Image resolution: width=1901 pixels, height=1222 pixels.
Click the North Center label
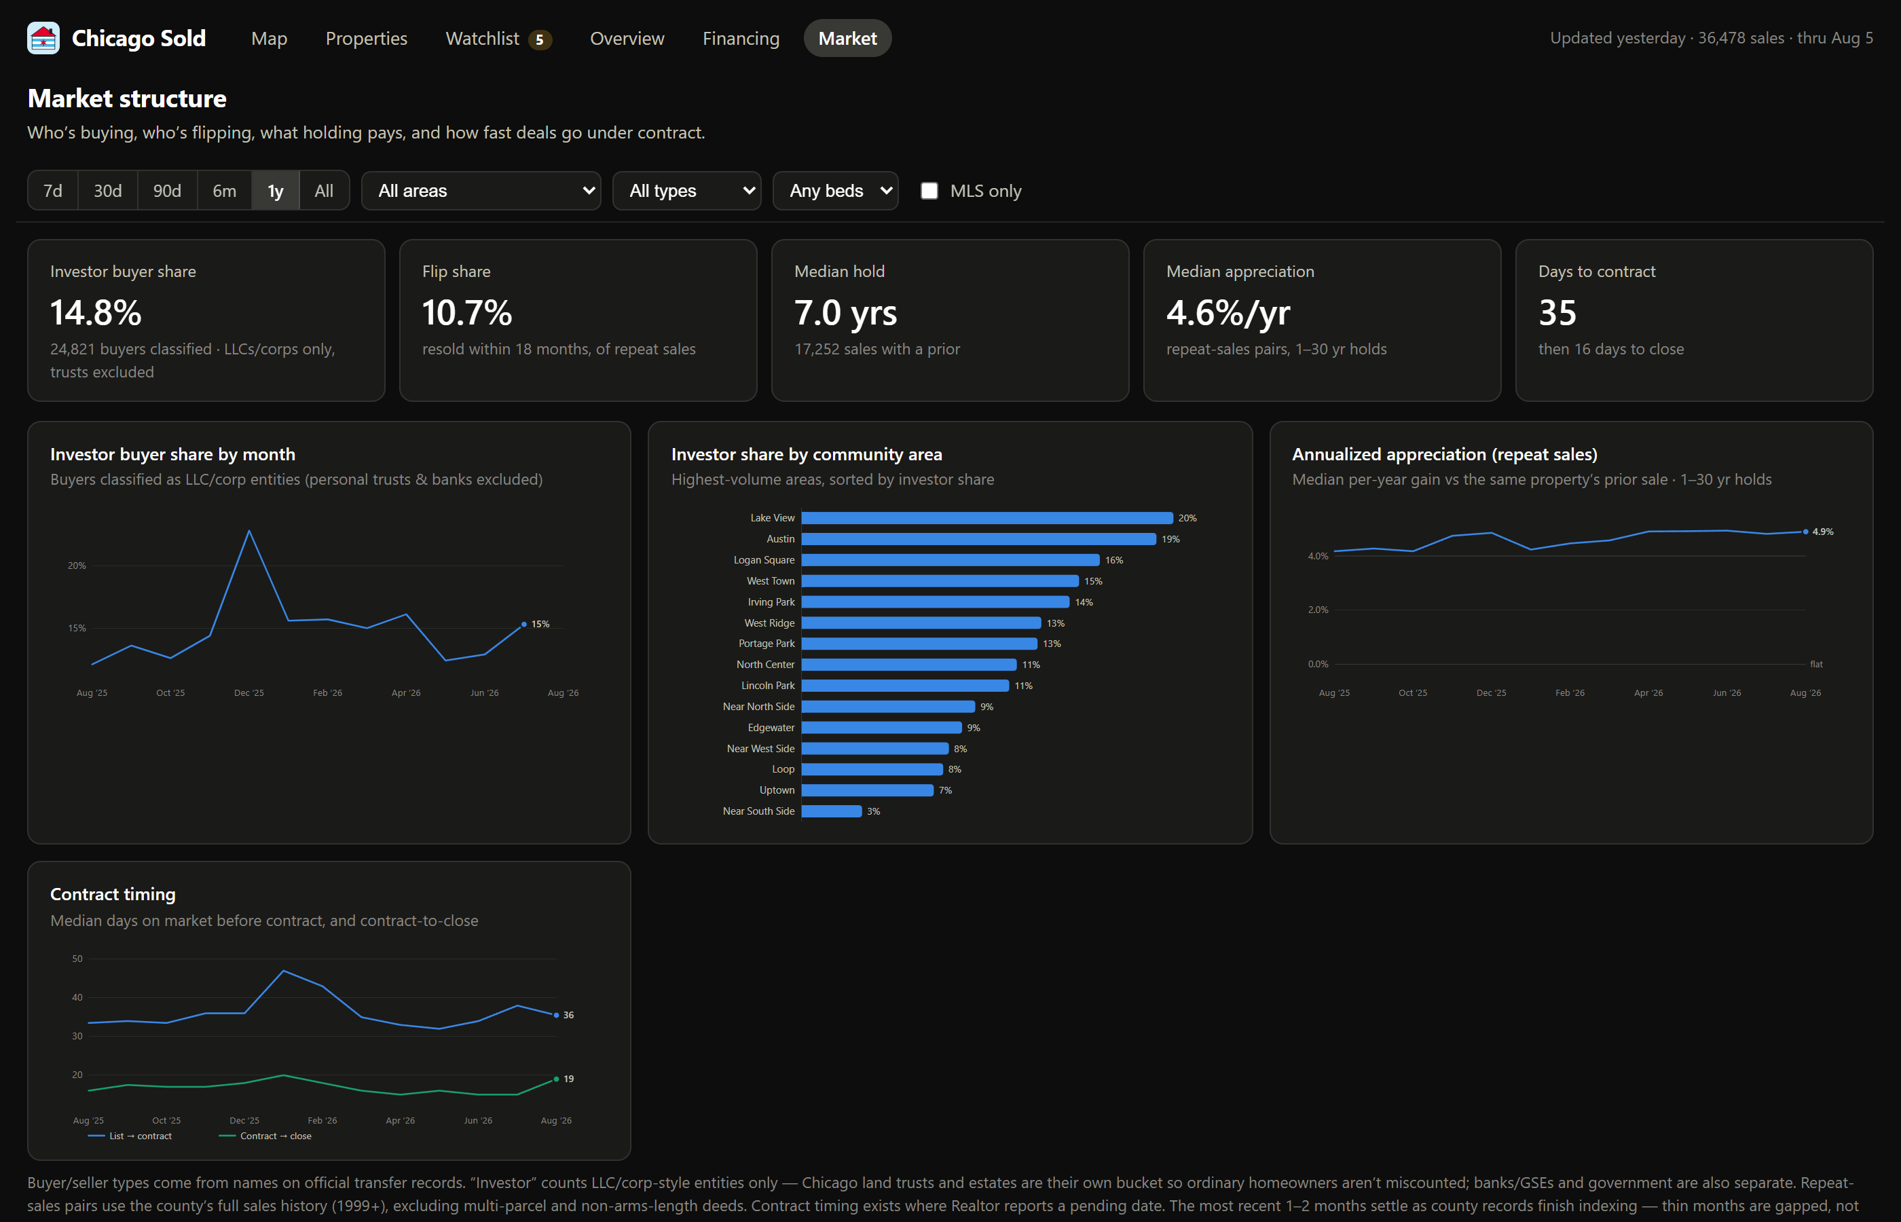[x=766, y=664]
